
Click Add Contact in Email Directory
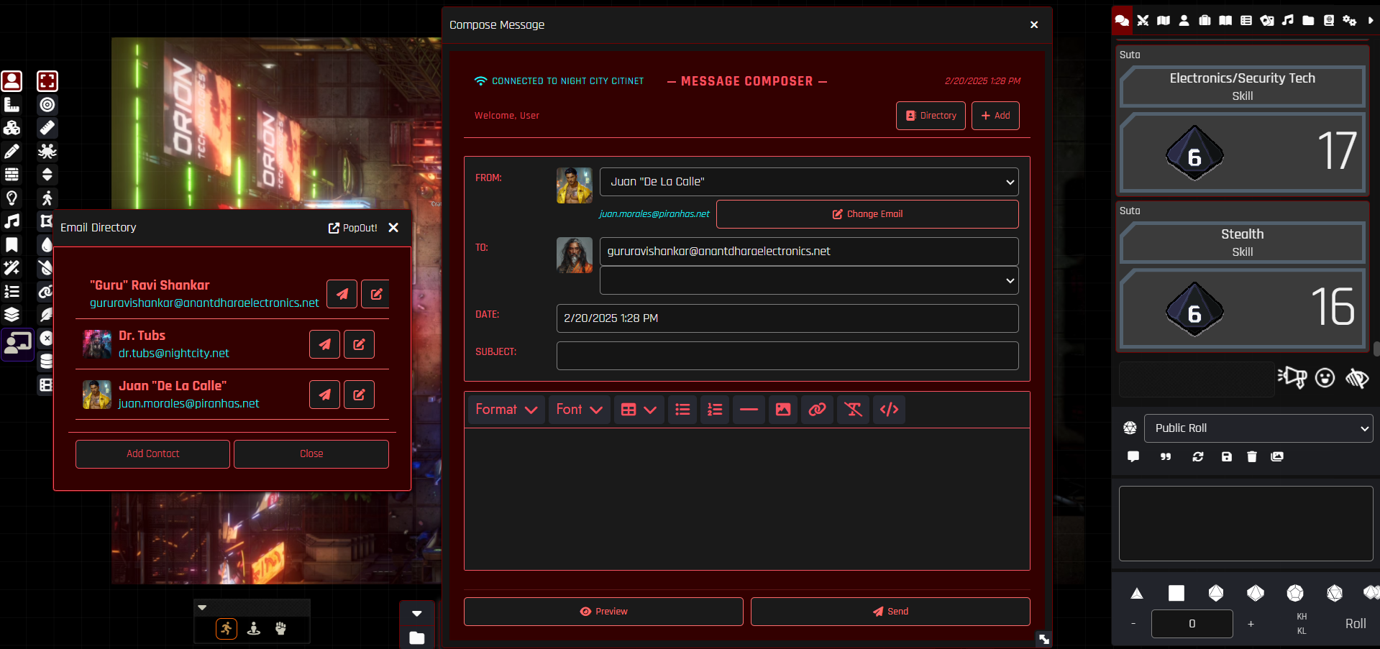tap(152, 454)
